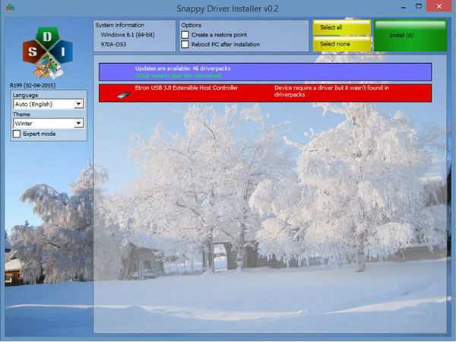Click here to start the download link
Image resolution: width=456 pixels, height=342 pixels.
179,75
